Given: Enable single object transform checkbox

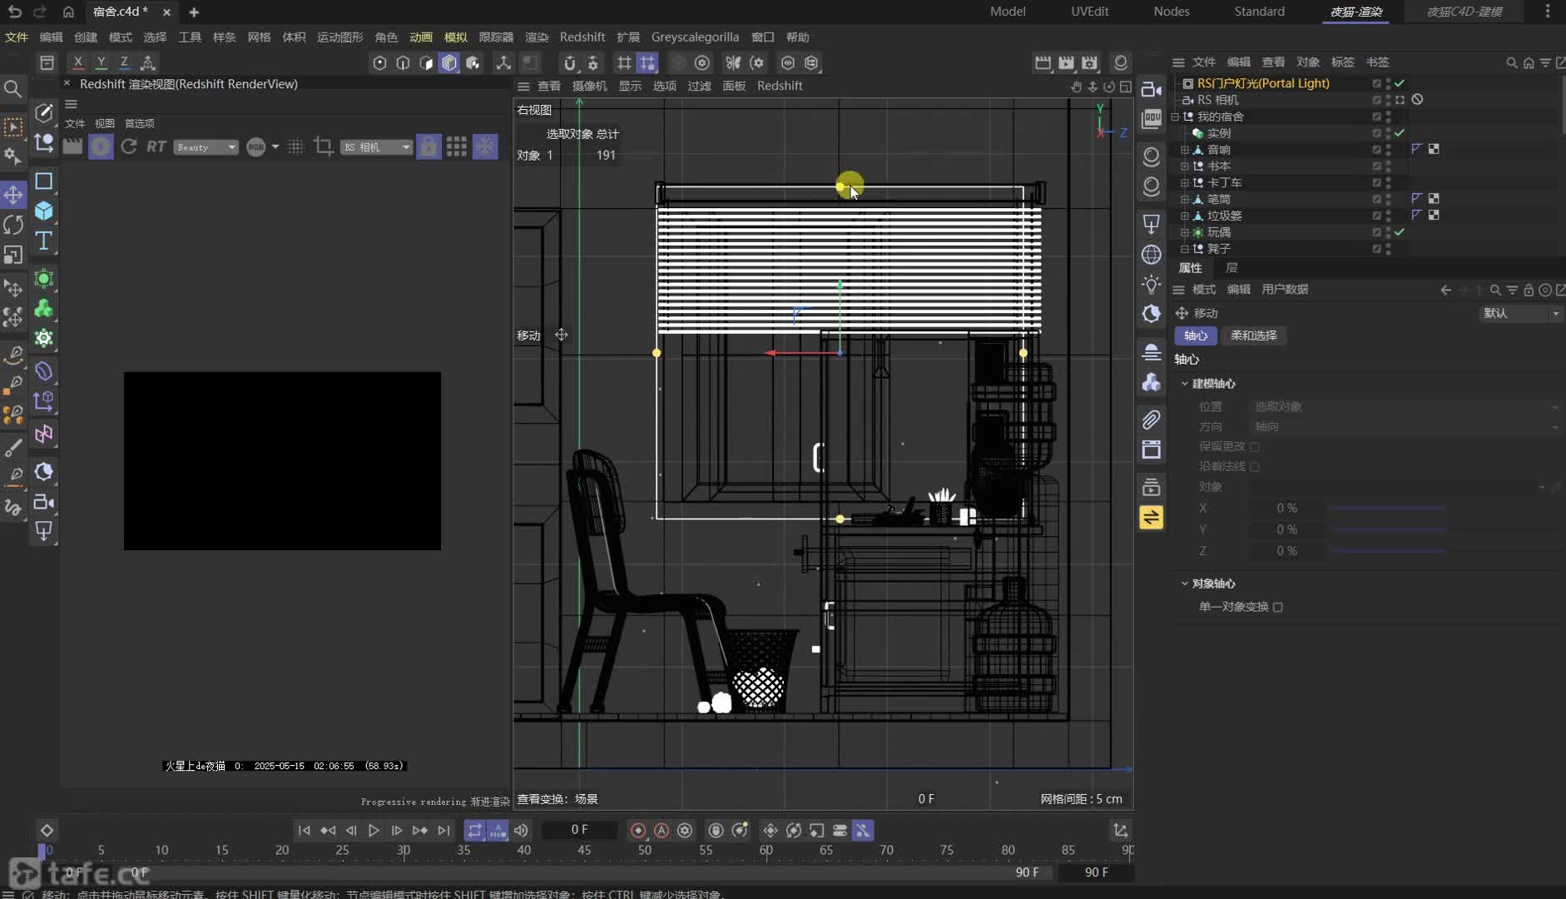Looking at the screenshot, I should tap(1278, 607).
